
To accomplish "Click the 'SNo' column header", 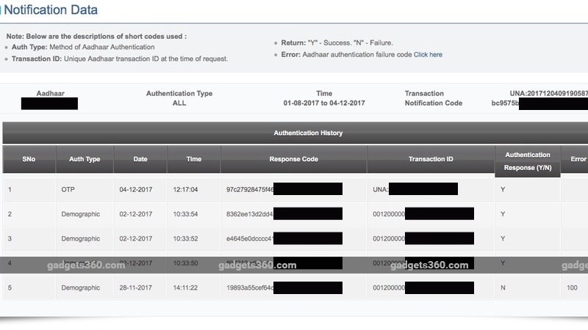I will pos(29,159).
